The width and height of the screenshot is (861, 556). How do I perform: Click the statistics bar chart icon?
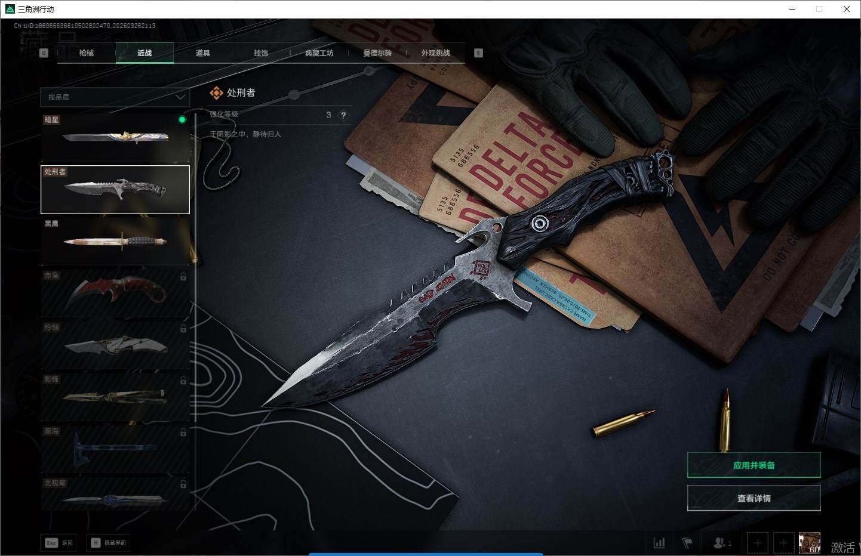(x=659, y=543)
